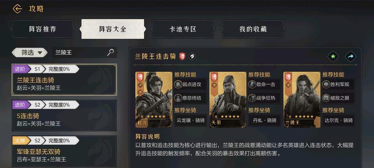Screen dimensions: 374x168
Task: Click the 破敌之眼 skill icon
Action: click(326, 98)
